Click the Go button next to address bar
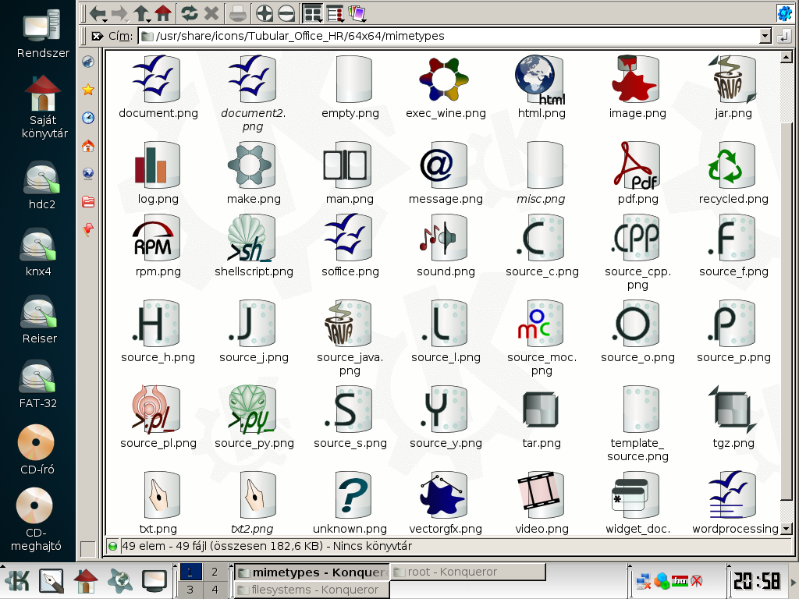 coord(784,36)
